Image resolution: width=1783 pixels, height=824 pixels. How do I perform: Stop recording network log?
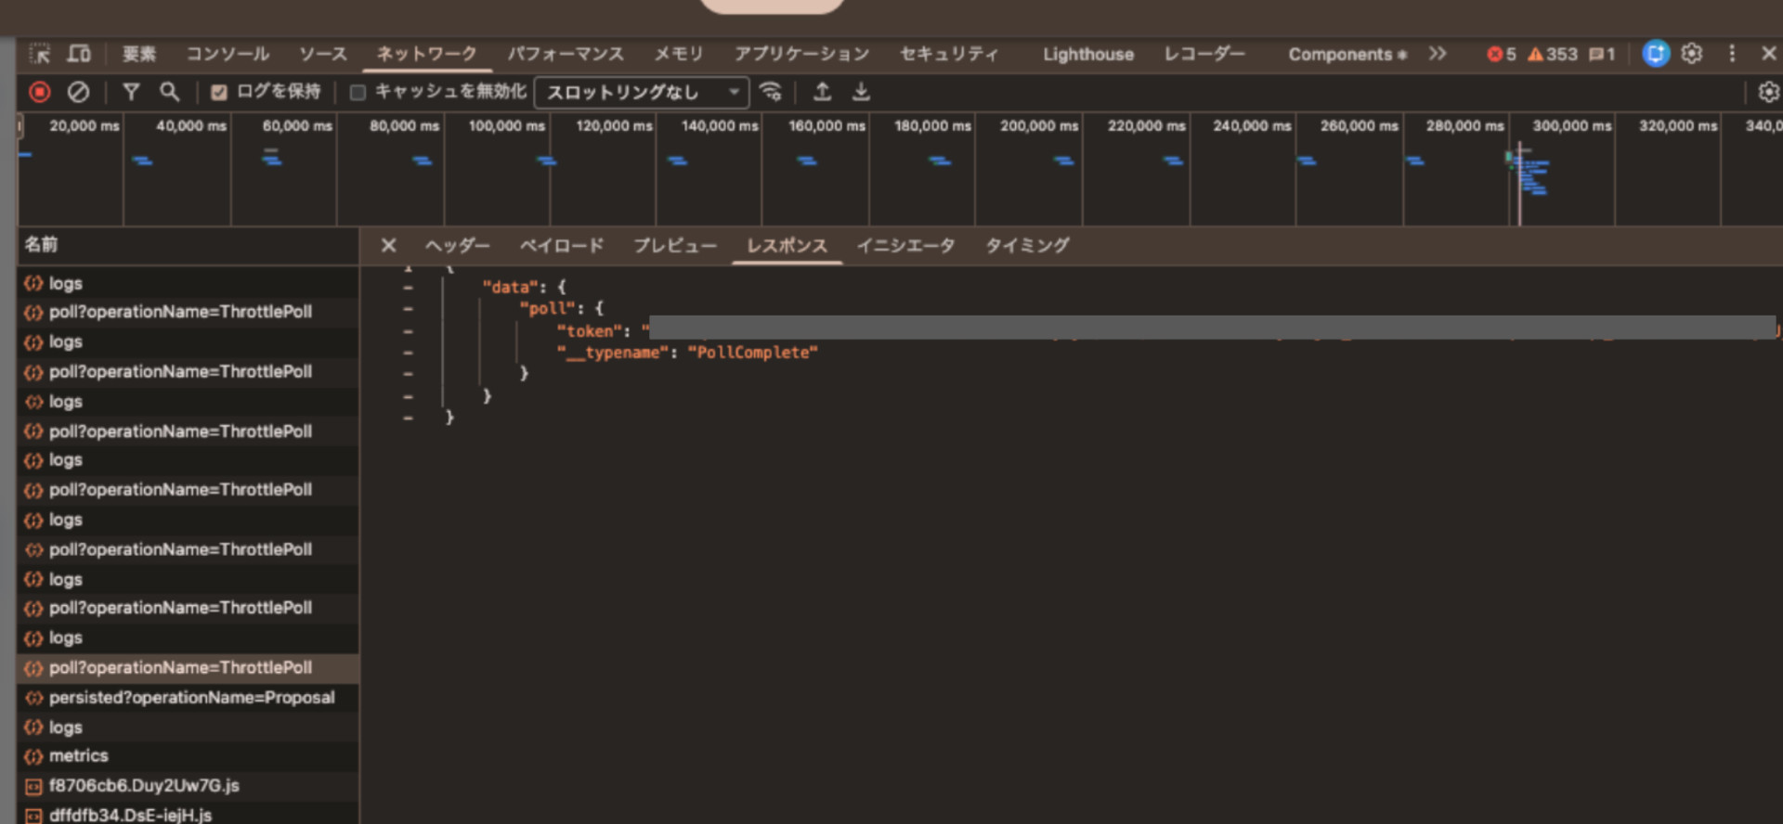pyautogui.click(x=39, y=92)
